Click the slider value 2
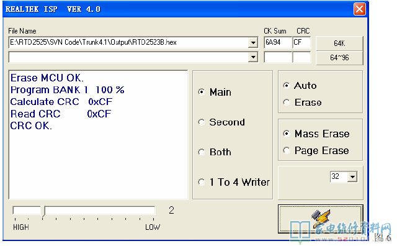Image resolution: width=397 pixels, height=246 pixels. (171, 210)
